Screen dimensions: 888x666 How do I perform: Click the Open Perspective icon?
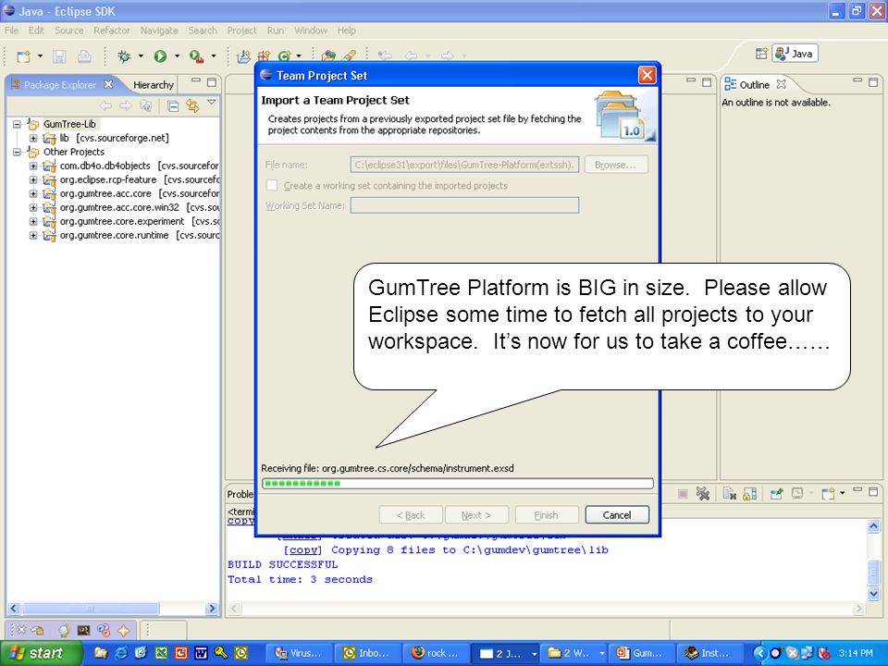point(761,54)
